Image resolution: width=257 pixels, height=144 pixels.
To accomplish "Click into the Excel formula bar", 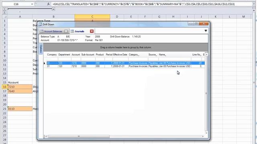I will coord(152,4).
